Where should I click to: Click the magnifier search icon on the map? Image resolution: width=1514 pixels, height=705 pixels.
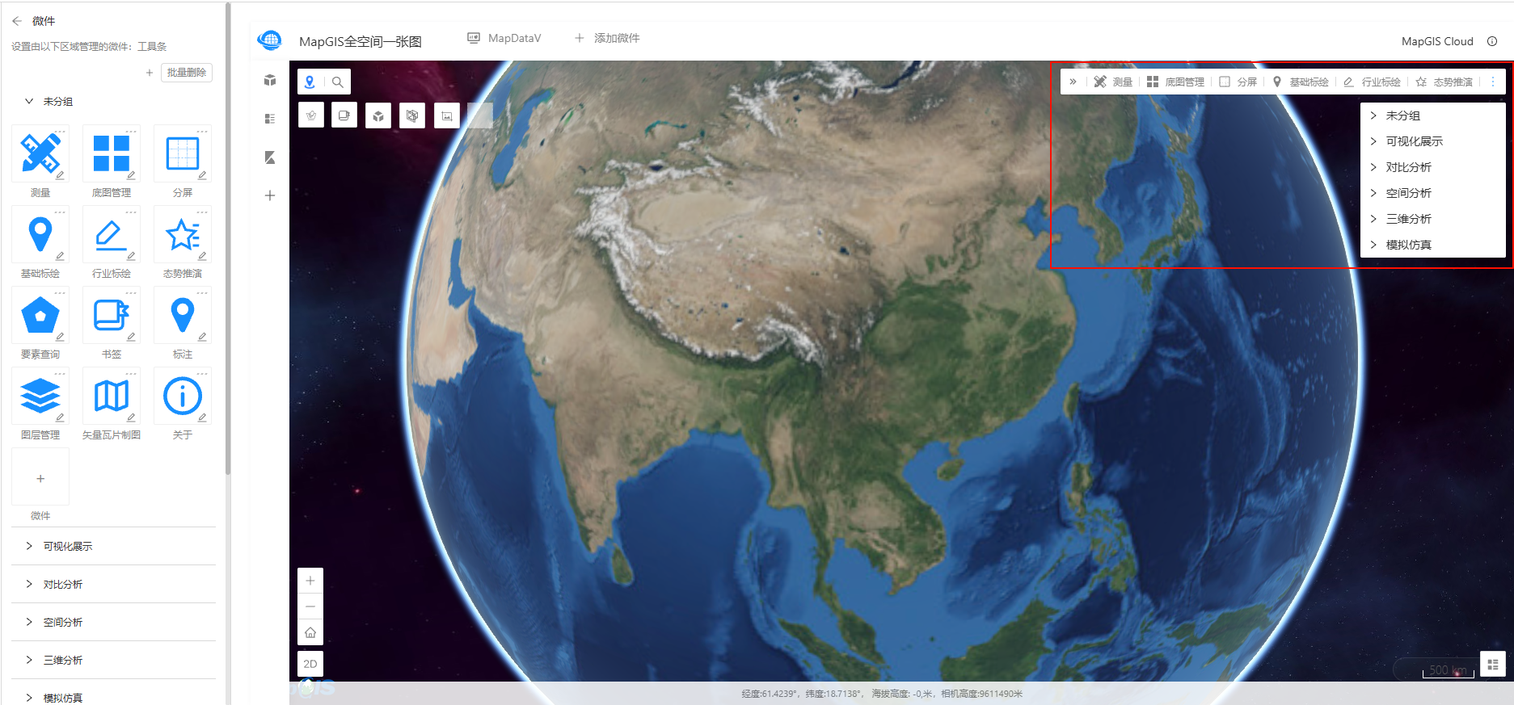(x=338, y=82)
